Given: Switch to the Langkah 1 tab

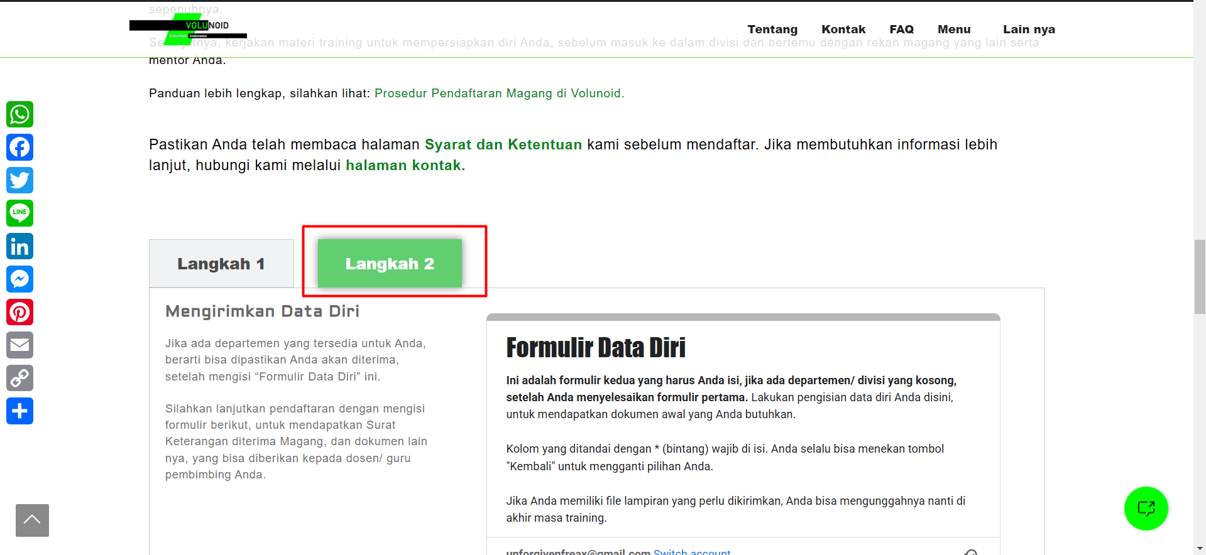Looking at the screenshot, I should coord(221,264).
